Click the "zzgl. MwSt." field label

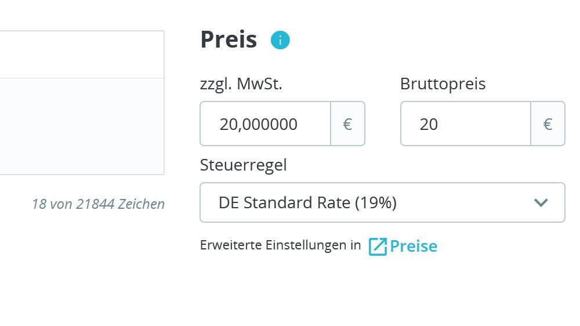[241, 85]
